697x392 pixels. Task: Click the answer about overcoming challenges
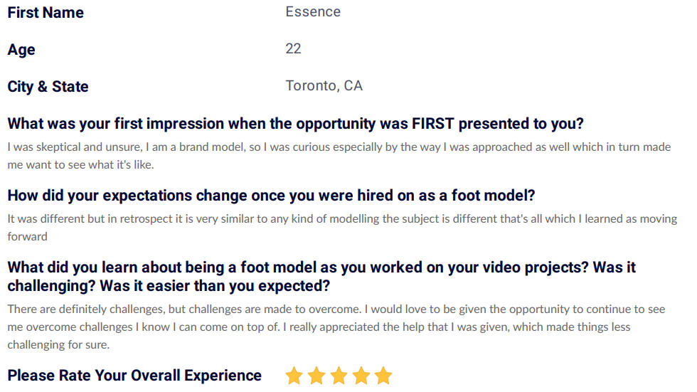(x=336, y=327)
